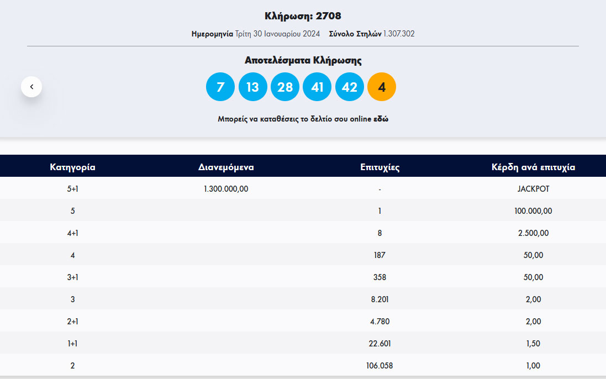Click the draw number 2708 heading

(303, 16)
